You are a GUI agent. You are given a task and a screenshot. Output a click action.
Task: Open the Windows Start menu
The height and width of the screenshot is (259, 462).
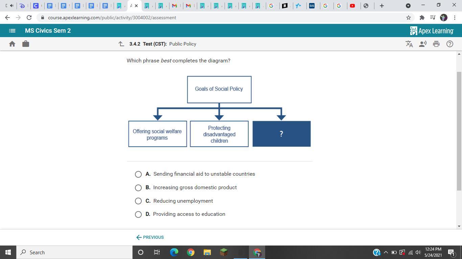point(8,252)
